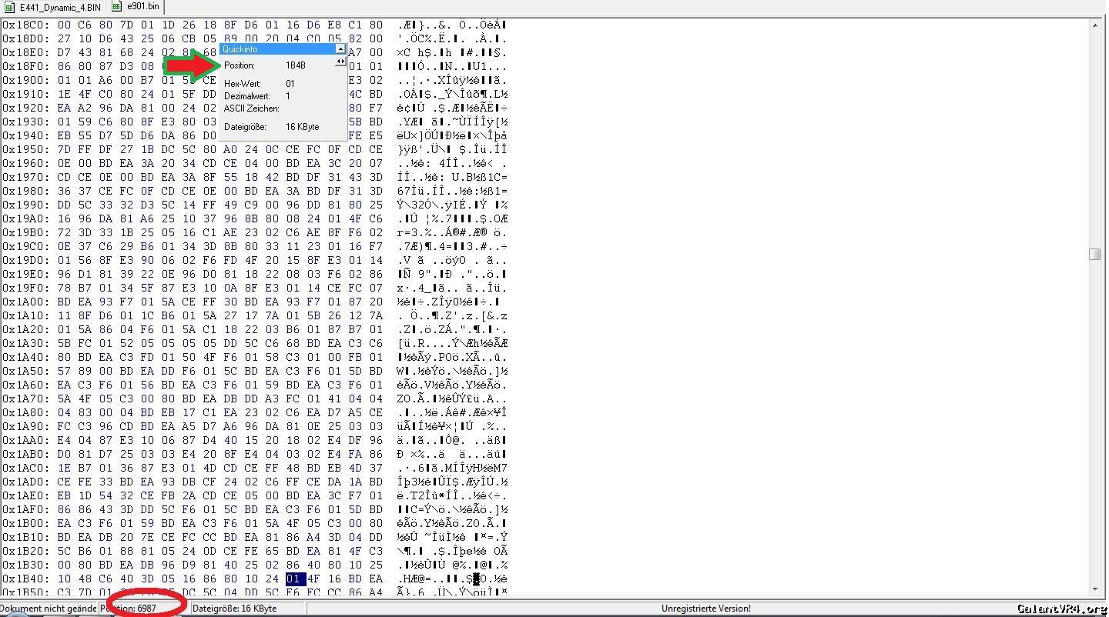Click the Unregistrierte Version! status text
Screen dimensions: 1109x617
(705, 609)
